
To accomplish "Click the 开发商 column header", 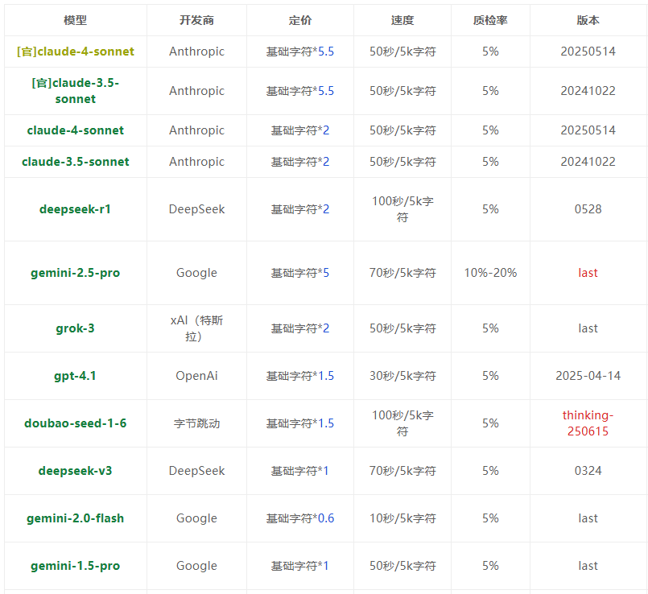I will 196,20.
